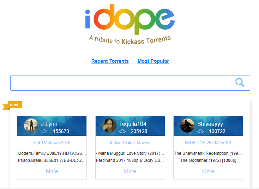Open the Hot TV shows 2016 collection
Image resolution: width=259 pixels, height=189 pixels.
tap(52, 142)
